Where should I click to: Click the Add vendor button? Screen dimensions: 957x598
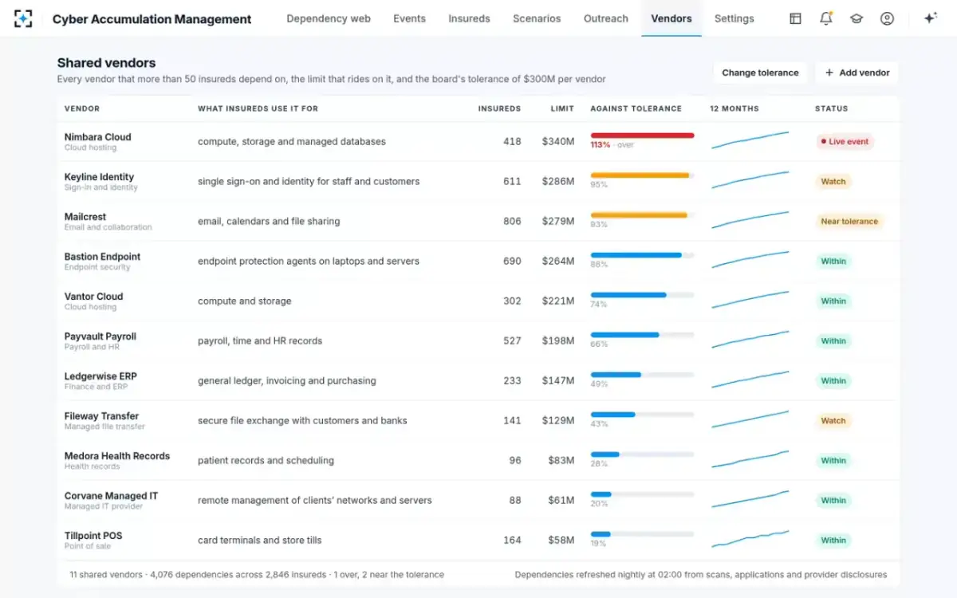pos(857,73)
